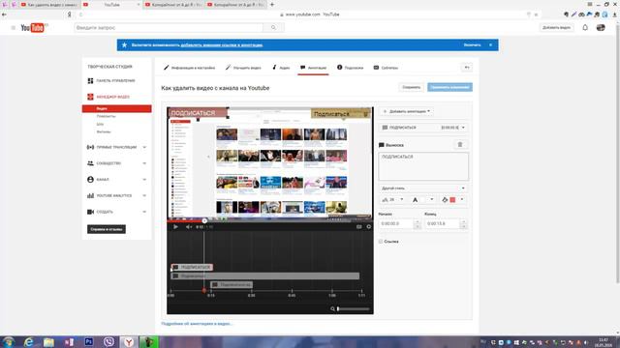
Task: Switch to Информация и настройки tab
Action: point(190,68)
